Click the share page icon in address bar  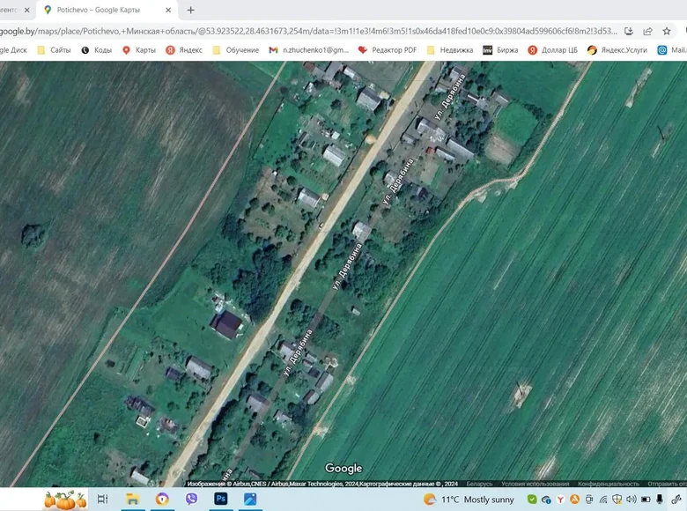pyautogui.click(x=647, y=31)
